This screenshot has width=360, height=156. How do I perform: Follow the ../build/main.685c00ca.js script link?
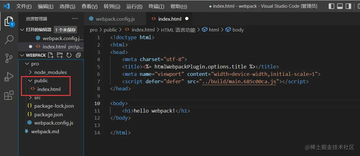click(239, 82)
